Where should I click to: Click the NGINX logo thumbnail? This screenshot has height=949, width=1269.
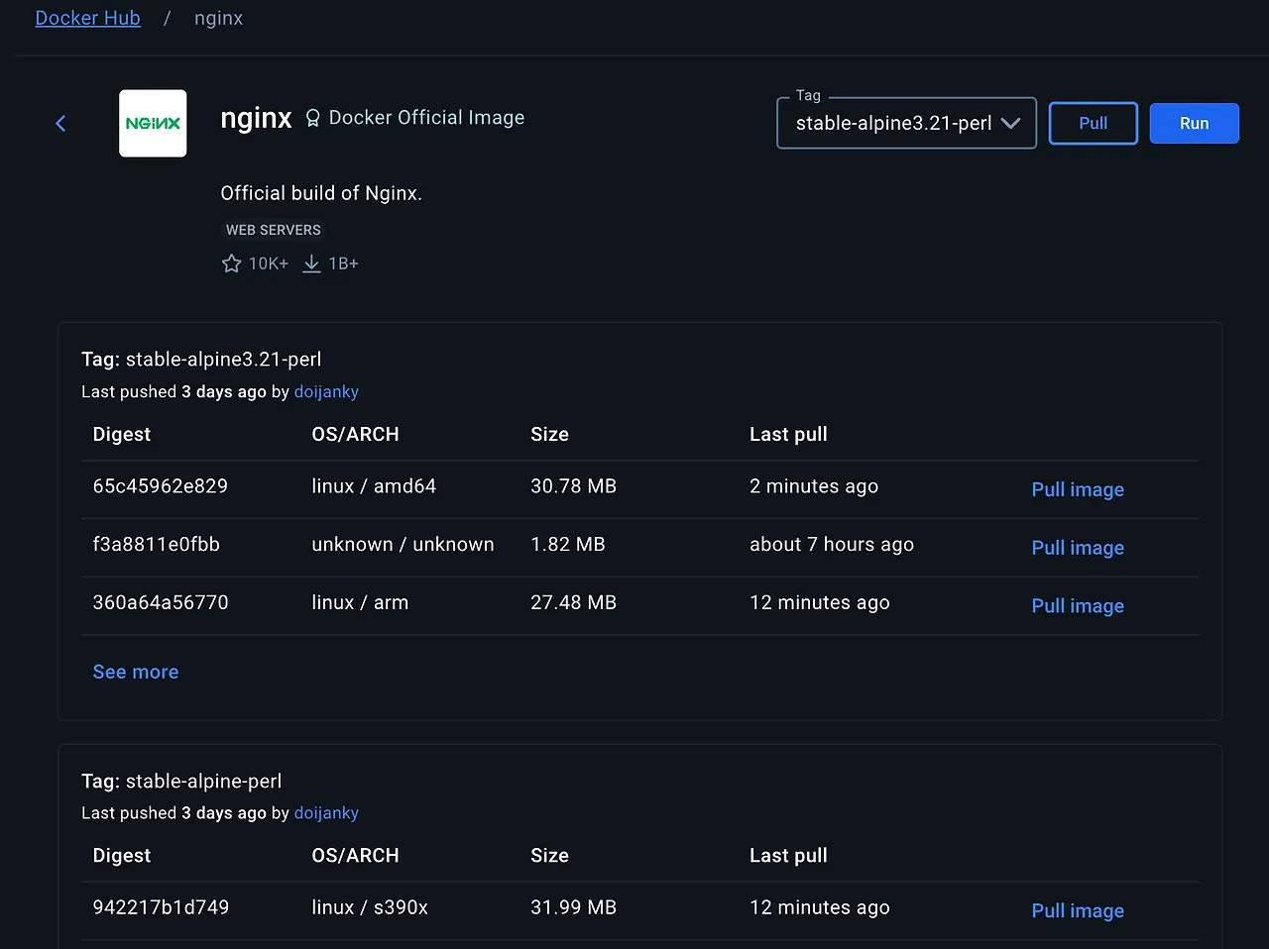(x=153, y=124)
